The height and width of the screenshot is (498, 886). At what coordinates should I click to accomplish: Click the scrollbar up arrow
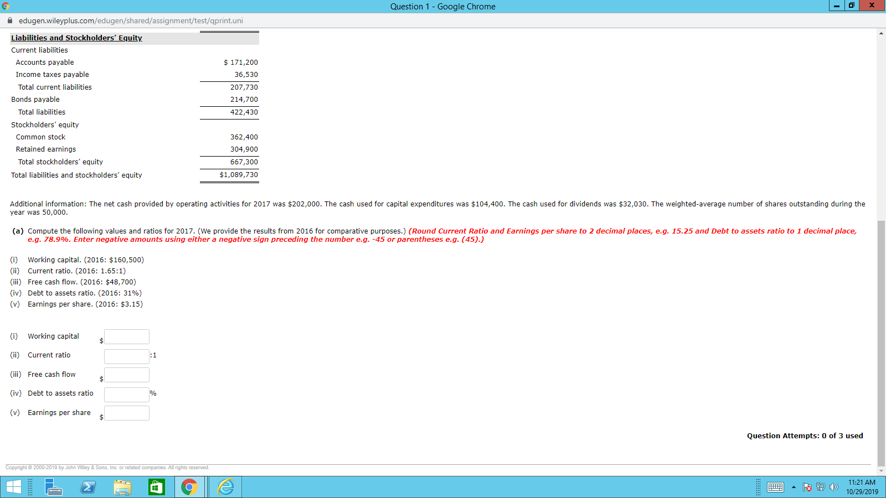pyautogui.click(x=880, y=33)
